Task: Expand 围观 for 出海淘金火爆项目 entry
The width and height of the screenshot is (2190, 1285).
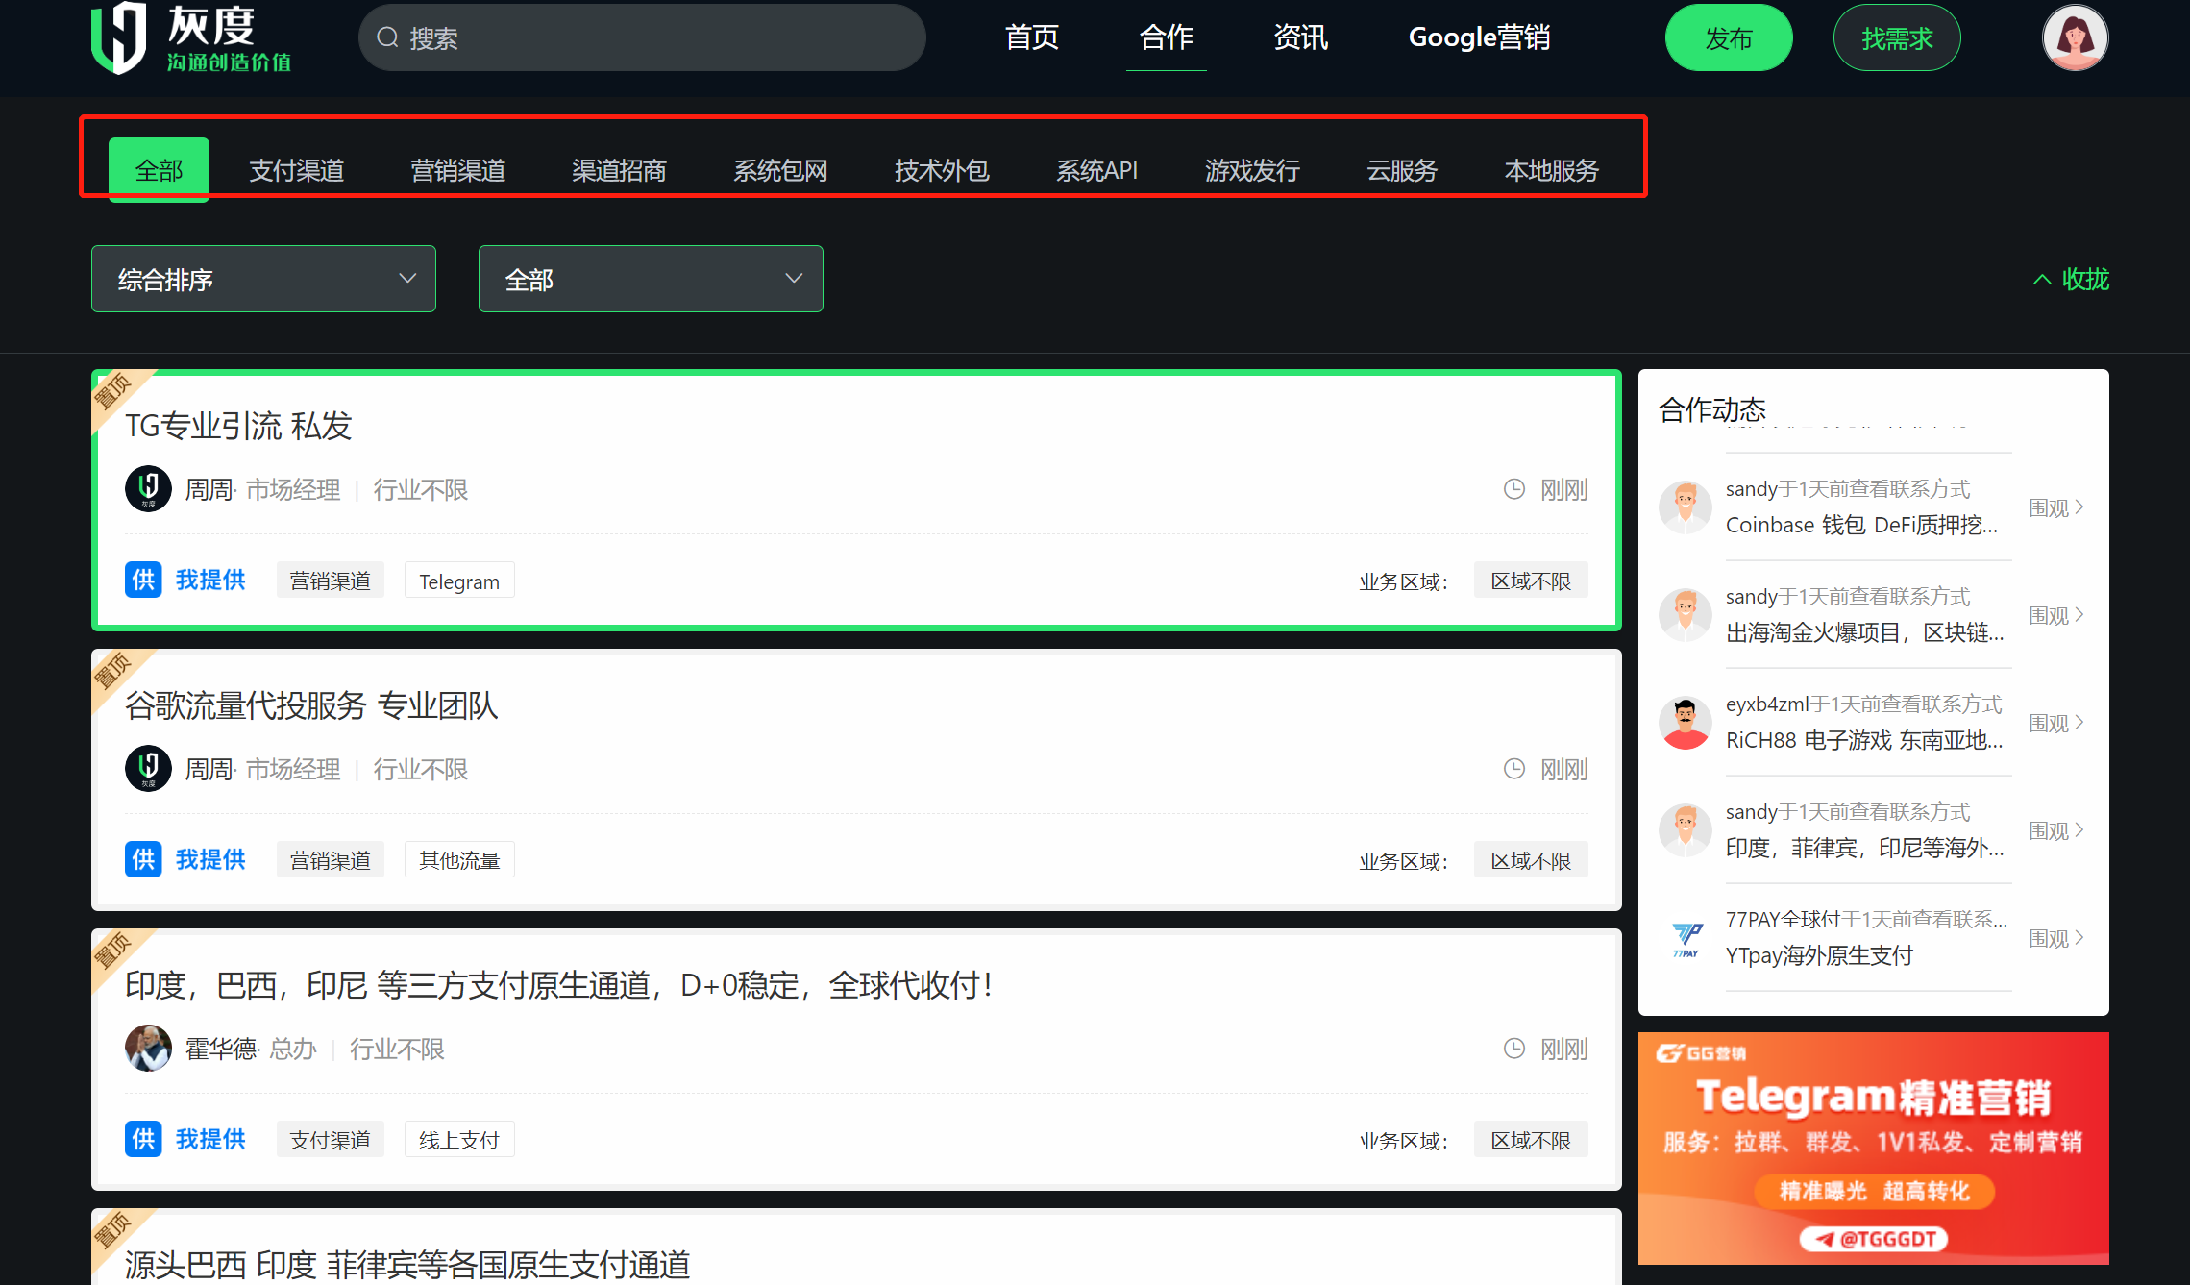Action: (x=2056, y=615)
